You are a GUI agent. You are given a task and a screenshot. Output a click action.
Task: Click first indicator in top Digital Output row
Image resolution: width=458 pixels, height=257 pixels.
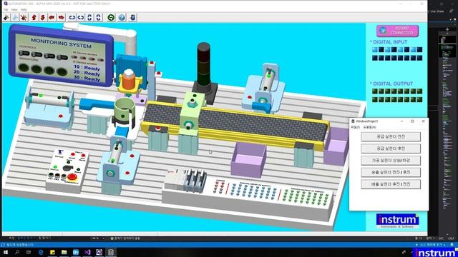point(375,91)
